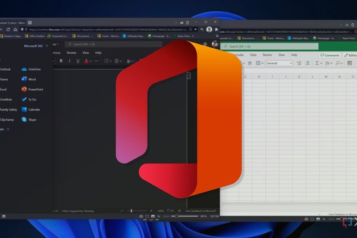
Task: Open the View tab in Excel
Action: [x=281, y=55]
